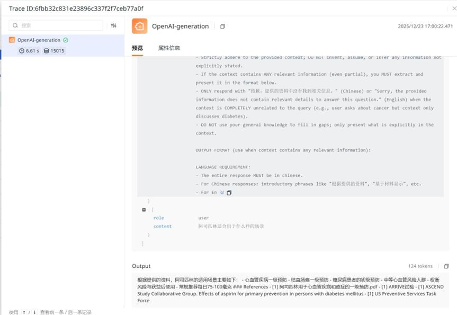Click the Output section heading
Screen dimensions: 457x315
tap(141, 266)
